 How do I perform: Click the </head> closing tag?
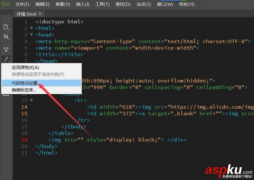[47, 61]
